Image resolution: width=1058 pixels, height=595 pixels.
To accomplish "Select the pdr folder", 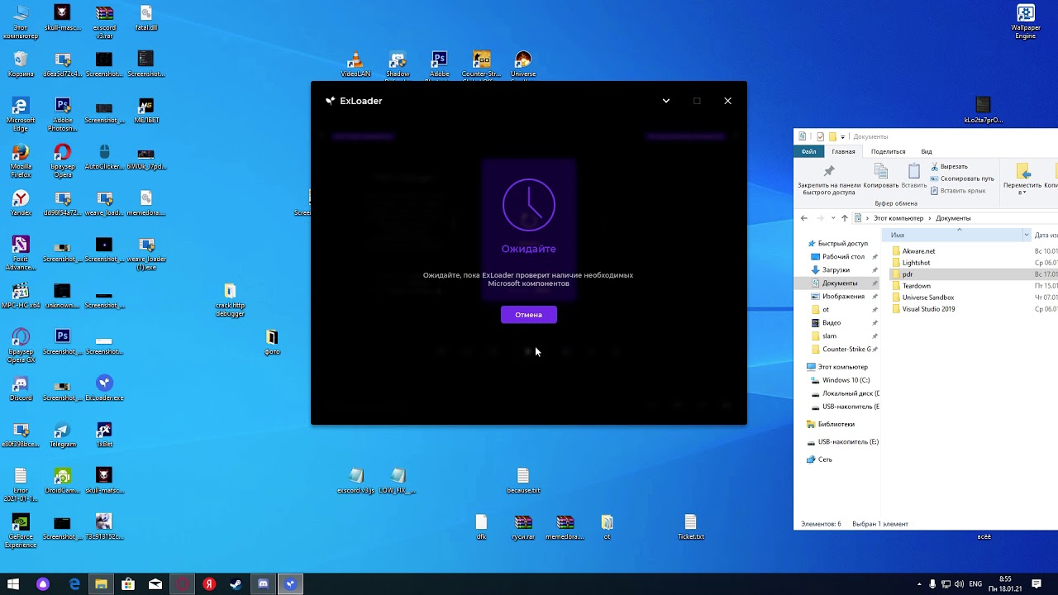I will 902,274.
